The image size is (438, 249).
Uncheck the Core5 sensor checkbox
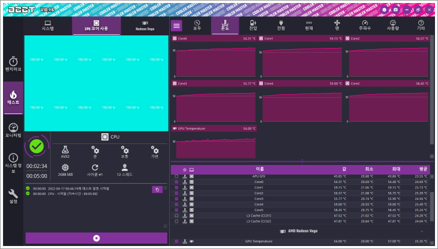(x=176, y=210)
